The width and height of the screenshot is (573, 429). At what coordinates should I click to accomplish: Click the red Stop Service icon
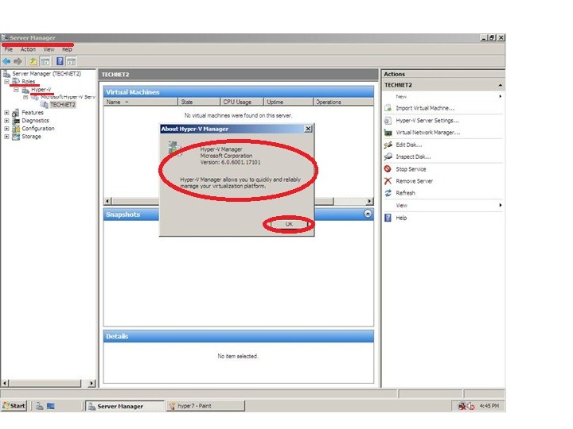[388, 169]
